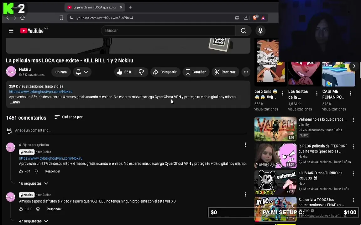Expand 16 respuestas thread
This screenshot has width=361, height=225.
pos(34,183)
